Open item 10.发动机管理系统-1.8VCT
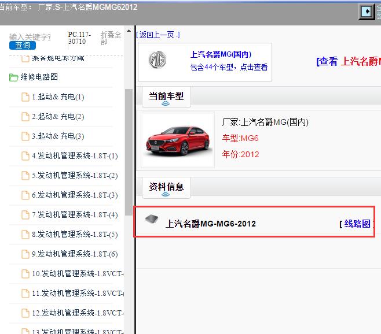Screen dimensions: 381x334 [78, 273]
